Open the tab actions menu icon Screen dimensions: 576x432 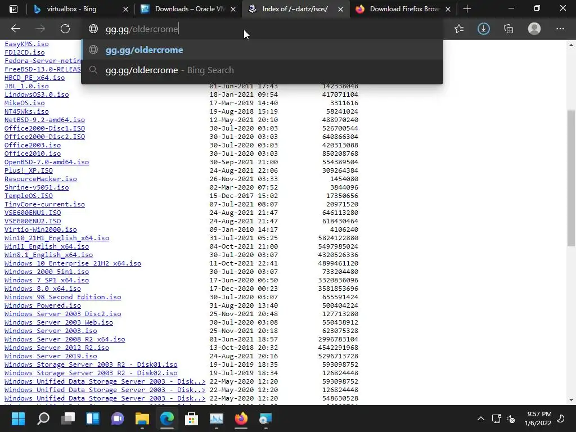point(13,9)
